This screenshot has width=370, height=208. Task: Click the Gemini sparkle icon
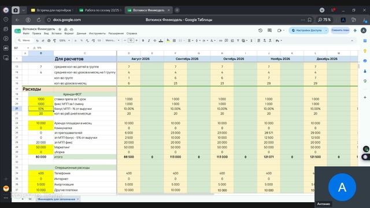click(355, 31)
